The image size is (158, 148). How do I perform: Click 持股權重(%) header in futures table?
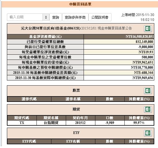click(139, 118)
